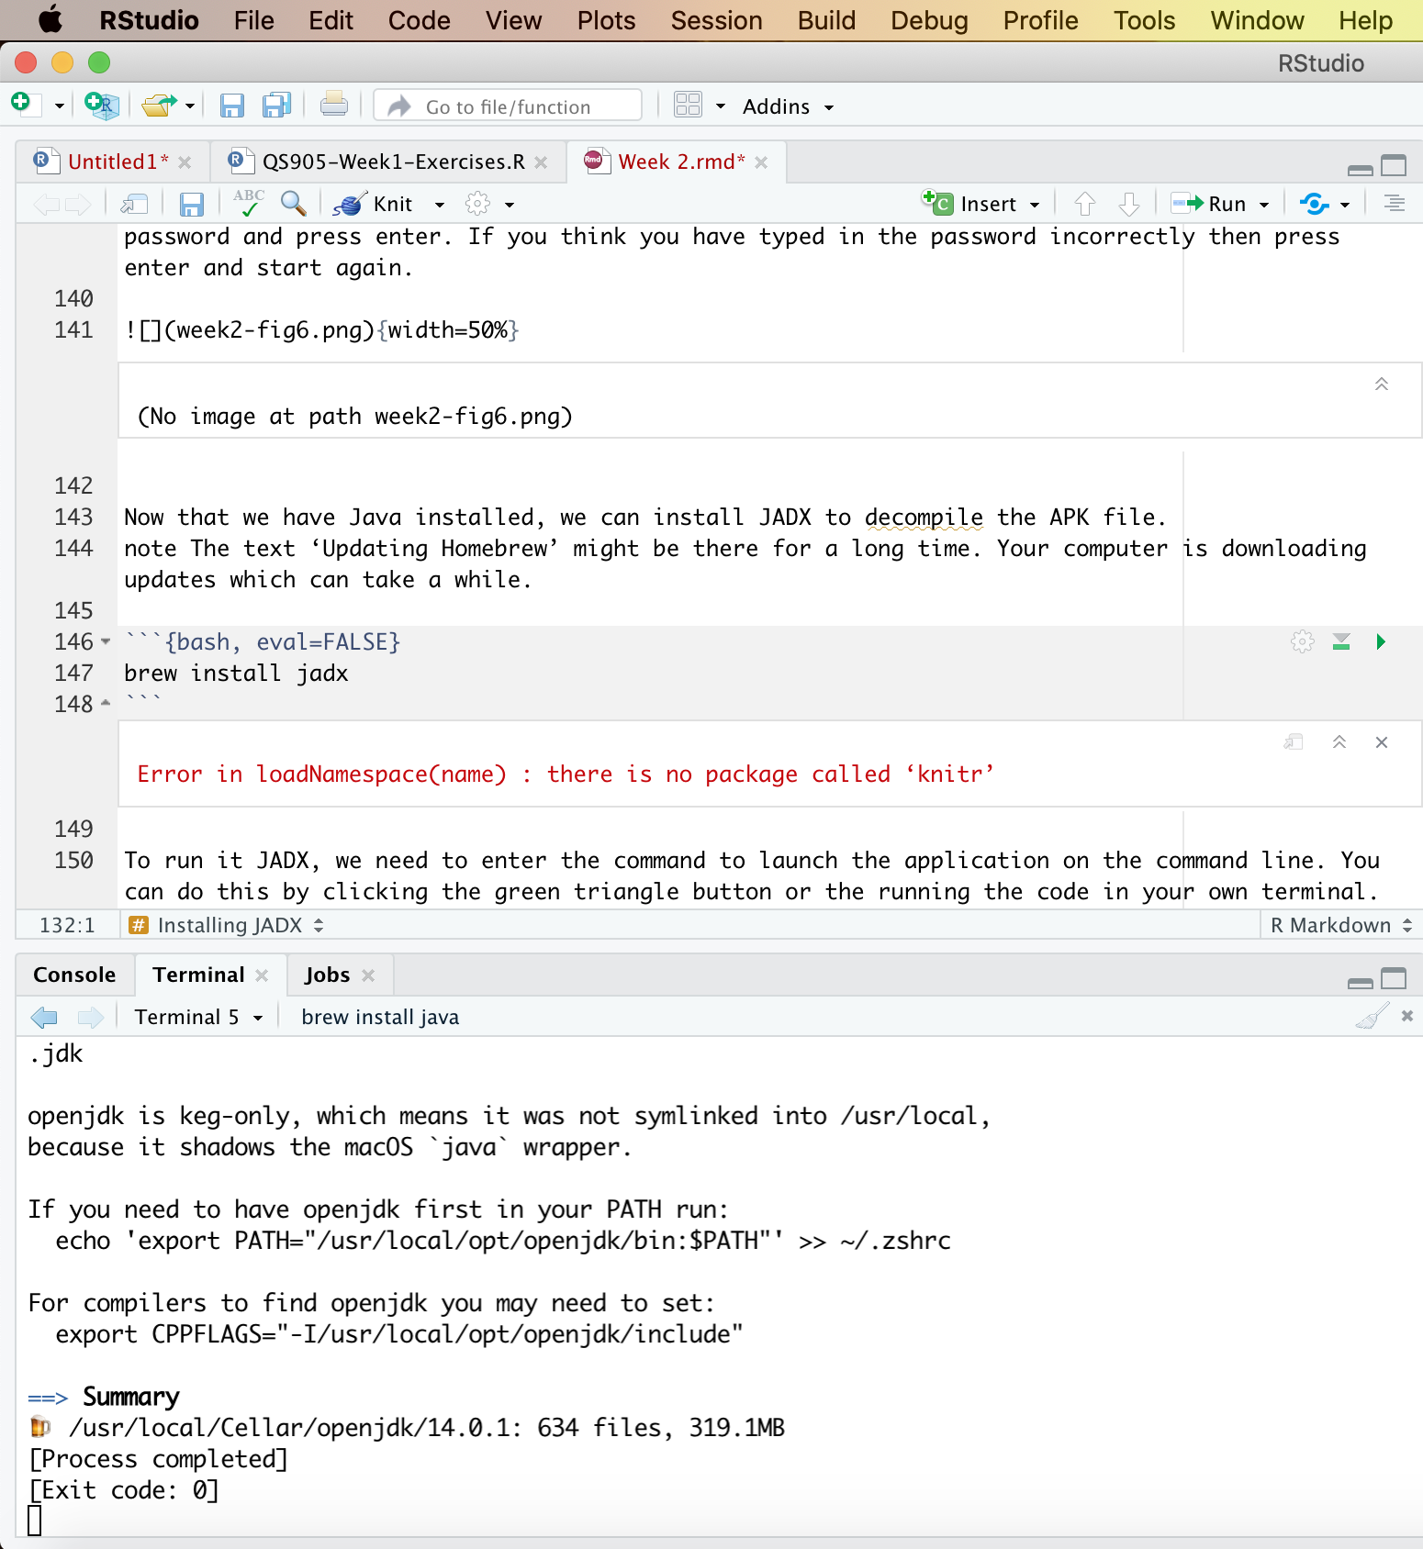The image size is (1423, 1549).
Task: Run current bash chunk green triangle
Action: (1381, 641)
